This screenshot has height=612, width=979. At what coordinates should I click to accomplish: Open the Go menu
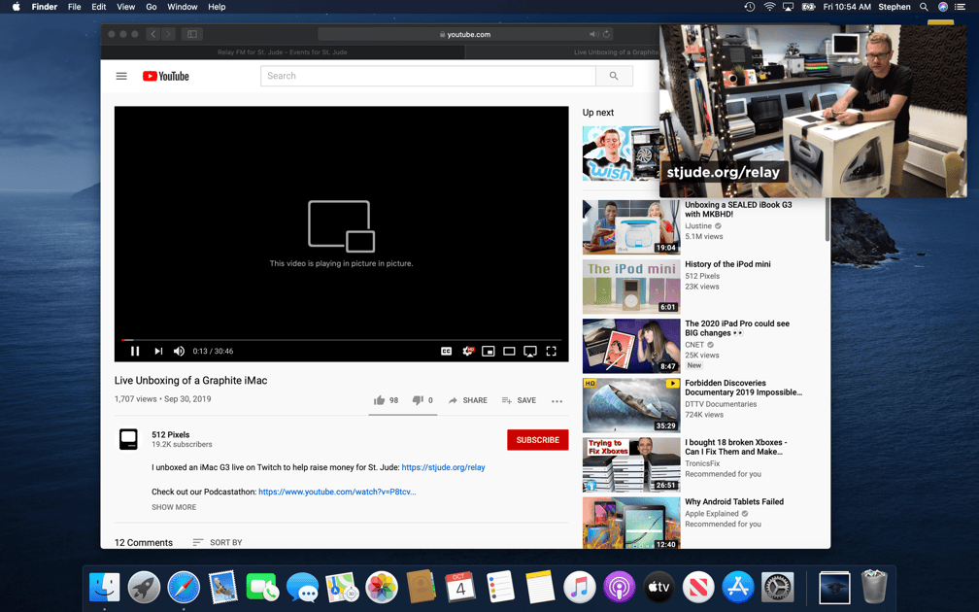pyautogui.click(x=152, y=7)
